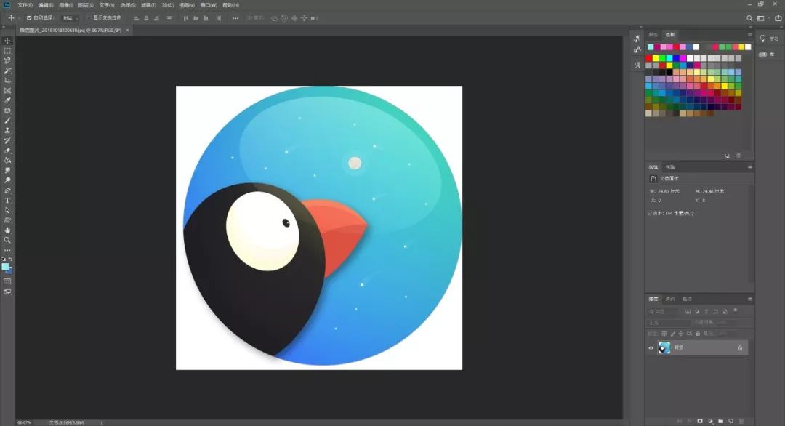This screenshot has height=426, width=785.
Task: Select the Eyedropper tool
Action: tap(8, 100)
